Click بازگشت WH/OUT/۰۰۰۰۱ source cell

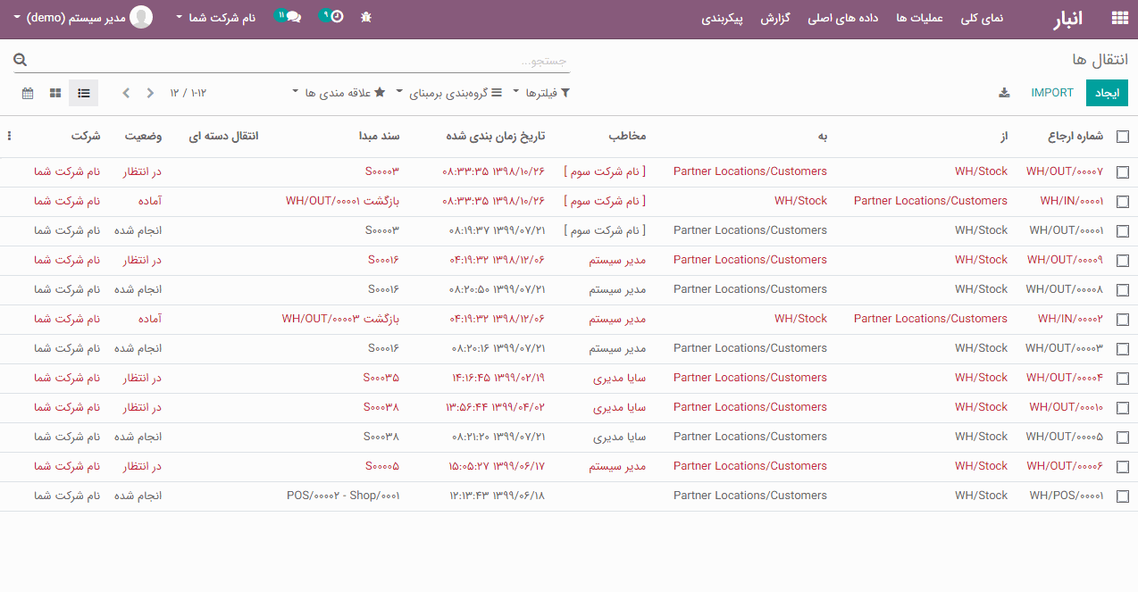coord(342,201)
